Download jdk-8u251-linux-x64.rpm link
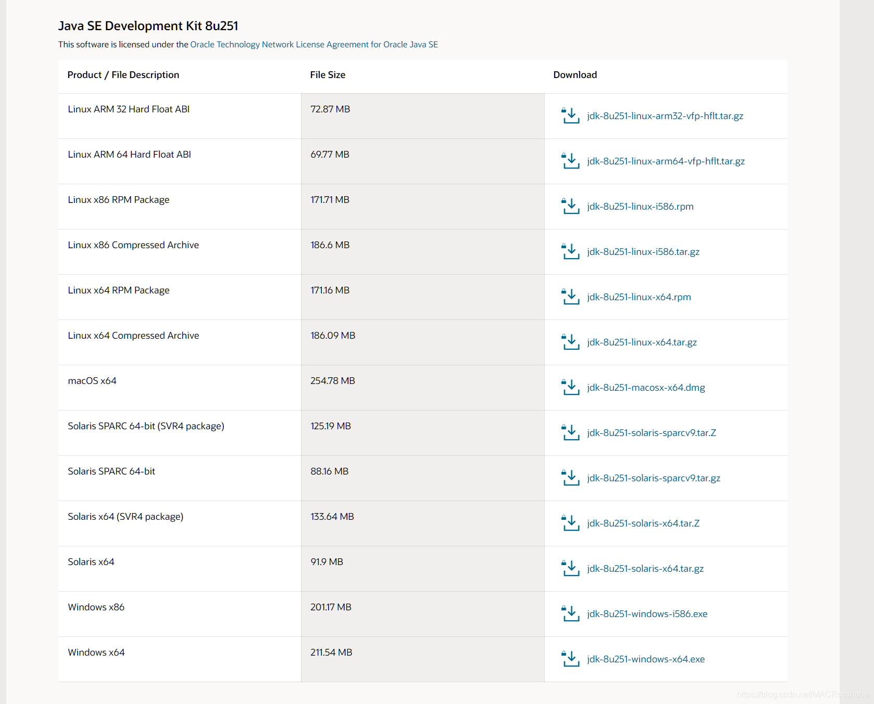Image resolution: width=874 pixels, height=704 pixels. tap(639, 297)
